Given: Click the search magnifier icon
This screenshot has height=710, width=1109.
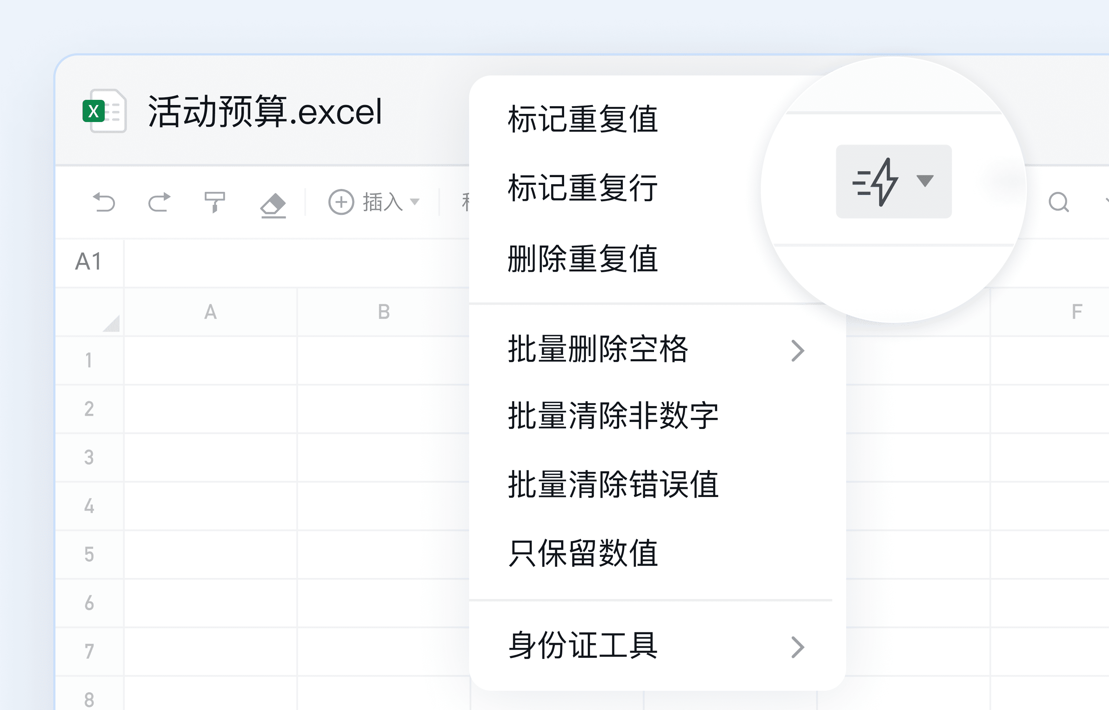Looking at the screenshot, I should click(x=1059, y=202).
